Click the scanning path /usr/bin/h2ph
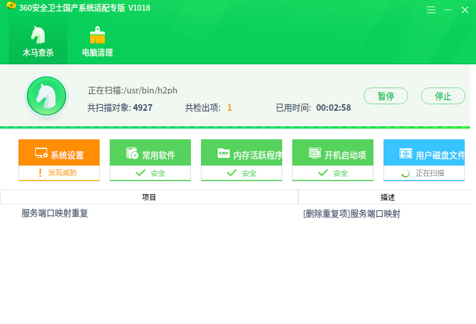Image resolution: width=476 pixels, height=324 pixels. [150, 91]
